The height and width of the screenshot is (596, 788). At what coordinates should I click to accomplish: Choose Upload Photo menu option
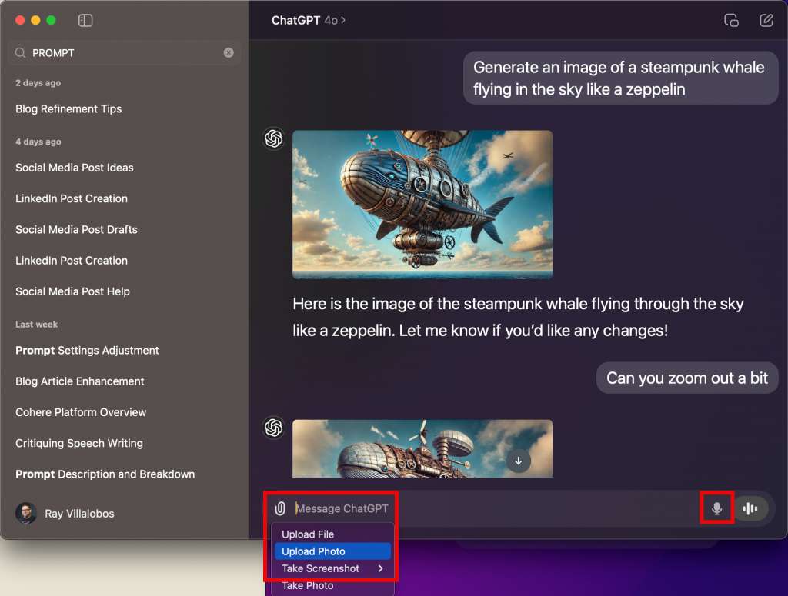pyautogui.click(x=313, y=551)
